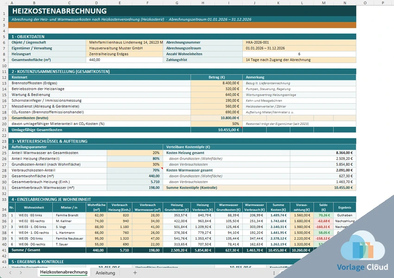Select the 'Guthaben' Ergebnis cell
The image size is (394, 278).
(x=344, y=215)
